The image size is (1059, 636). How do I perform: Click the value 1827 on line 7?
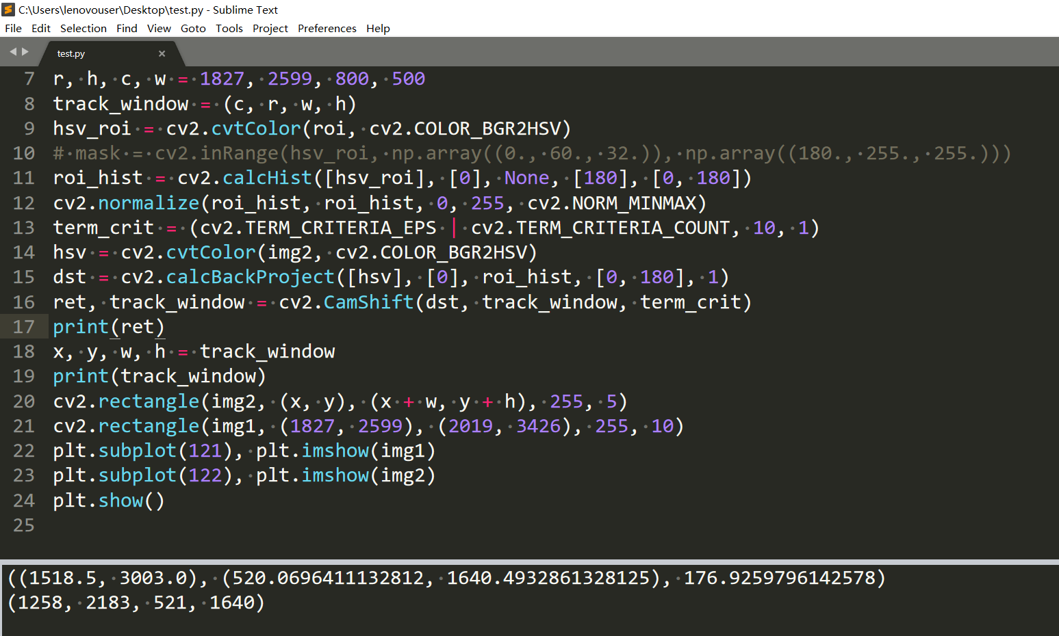tap(222, 79)
